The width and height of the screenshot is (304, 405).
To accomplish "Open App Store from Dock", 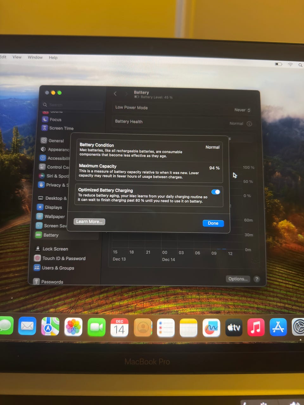I will point(278,327).
